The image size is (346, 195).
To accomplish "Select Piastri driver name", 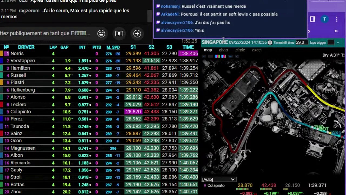I will [x=17, y=82].
